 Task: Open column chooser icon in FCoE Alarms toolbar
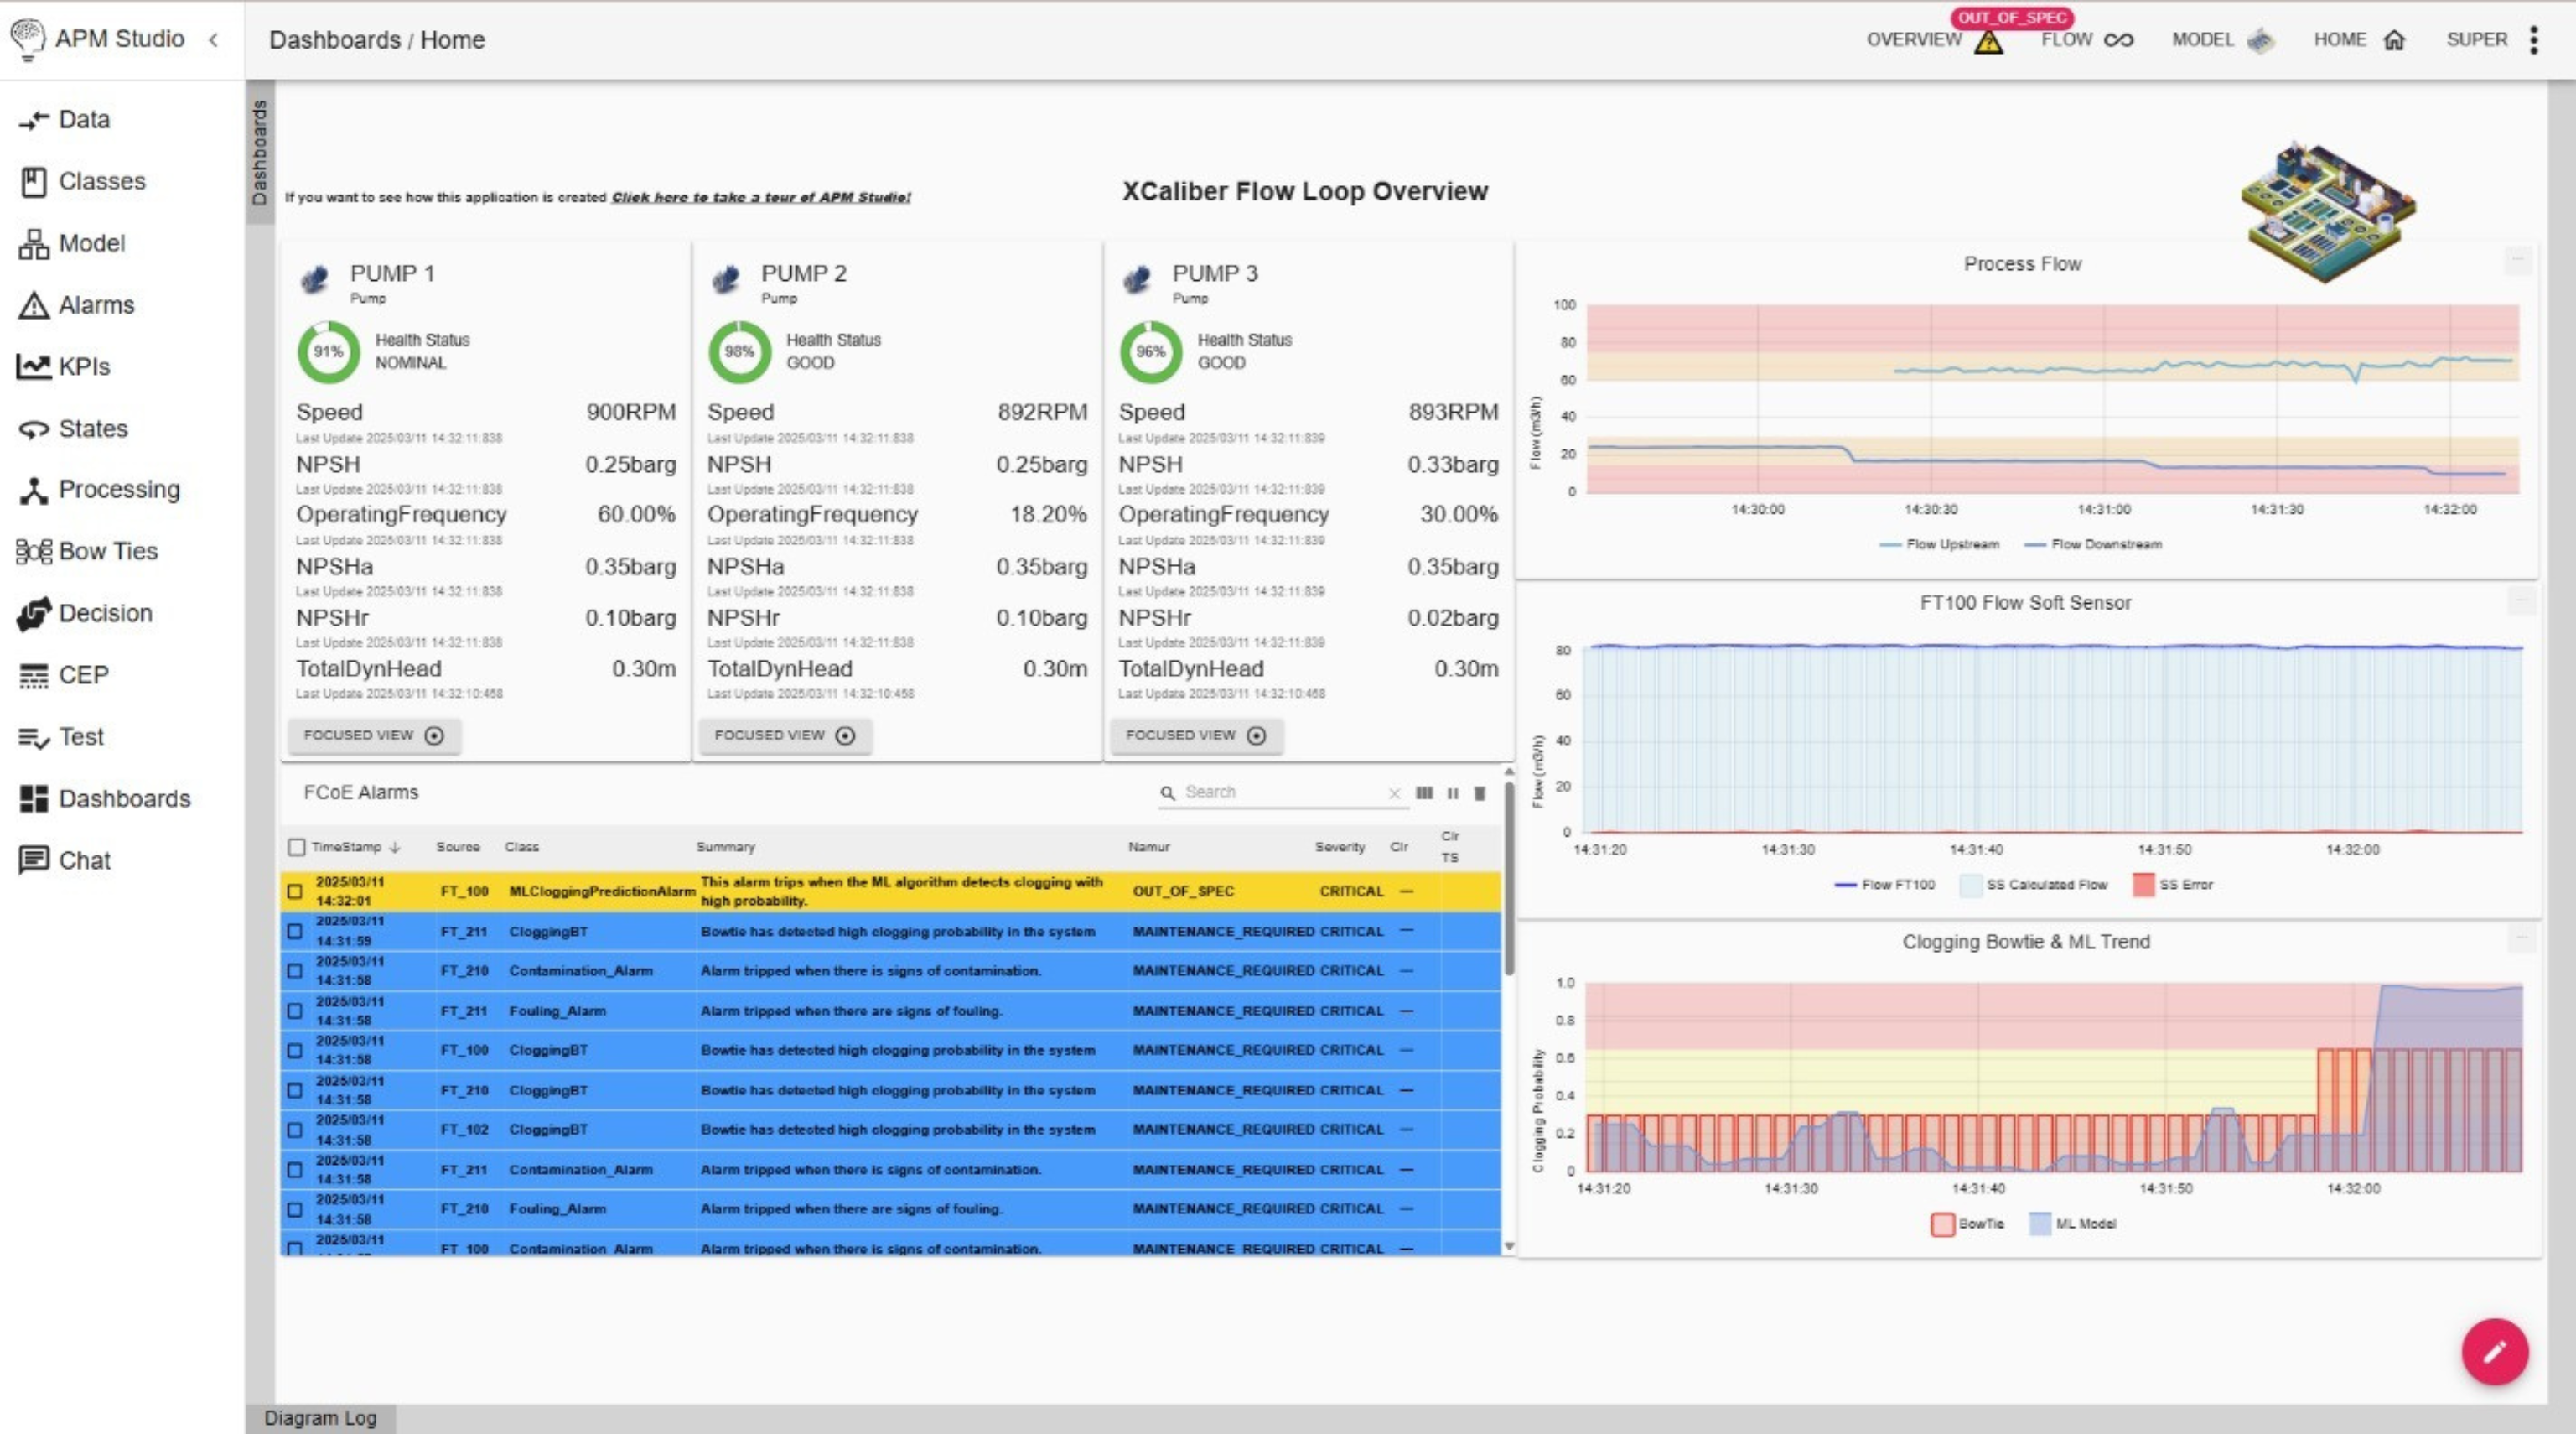pyautogui.click(x=1424, y=792)
